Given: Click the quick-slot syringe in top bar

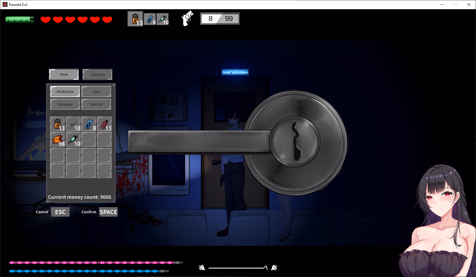Looking at the screenshot, I should click(163, 19).
